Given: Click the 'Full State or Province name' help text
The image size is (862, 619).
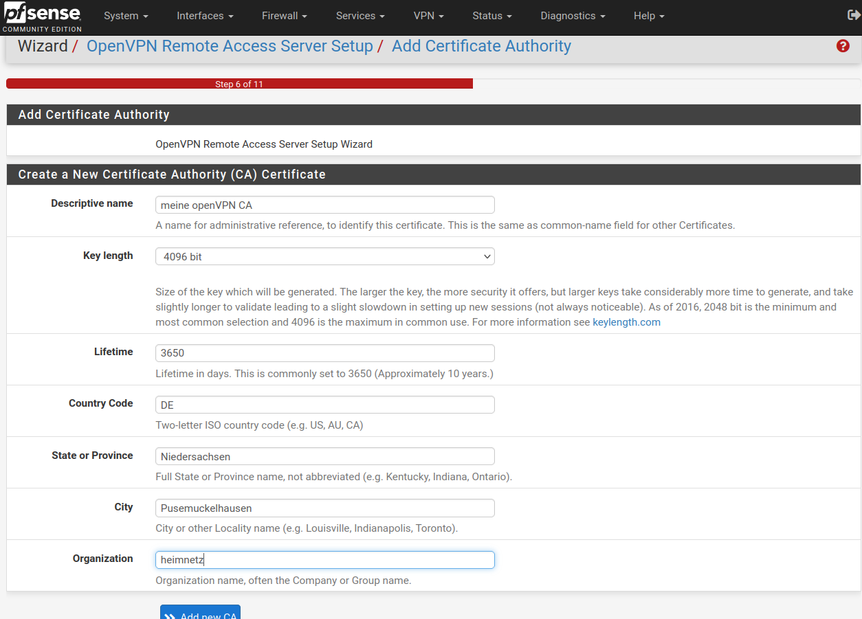Looking at the screenshot, I should point(333,477).
